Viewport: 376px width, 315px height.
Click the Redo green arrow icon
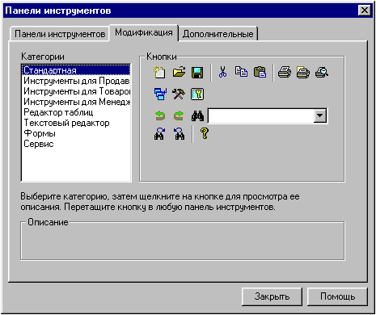pyautogui.click(x=179, y=116)
